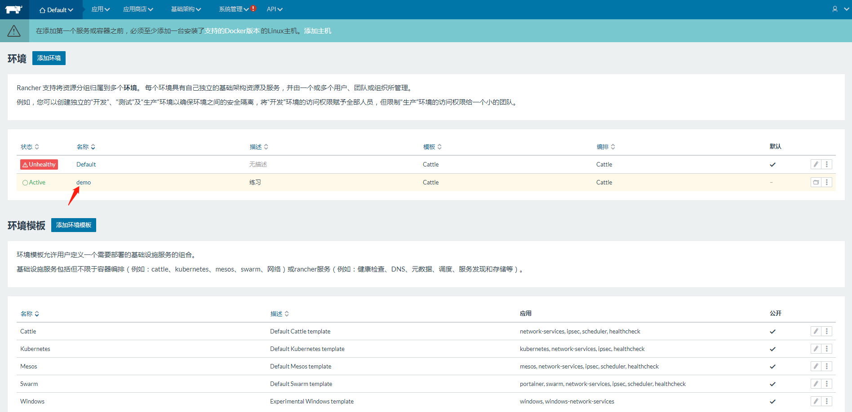Click the 无描述 description cell

click(x=258, y=164)
